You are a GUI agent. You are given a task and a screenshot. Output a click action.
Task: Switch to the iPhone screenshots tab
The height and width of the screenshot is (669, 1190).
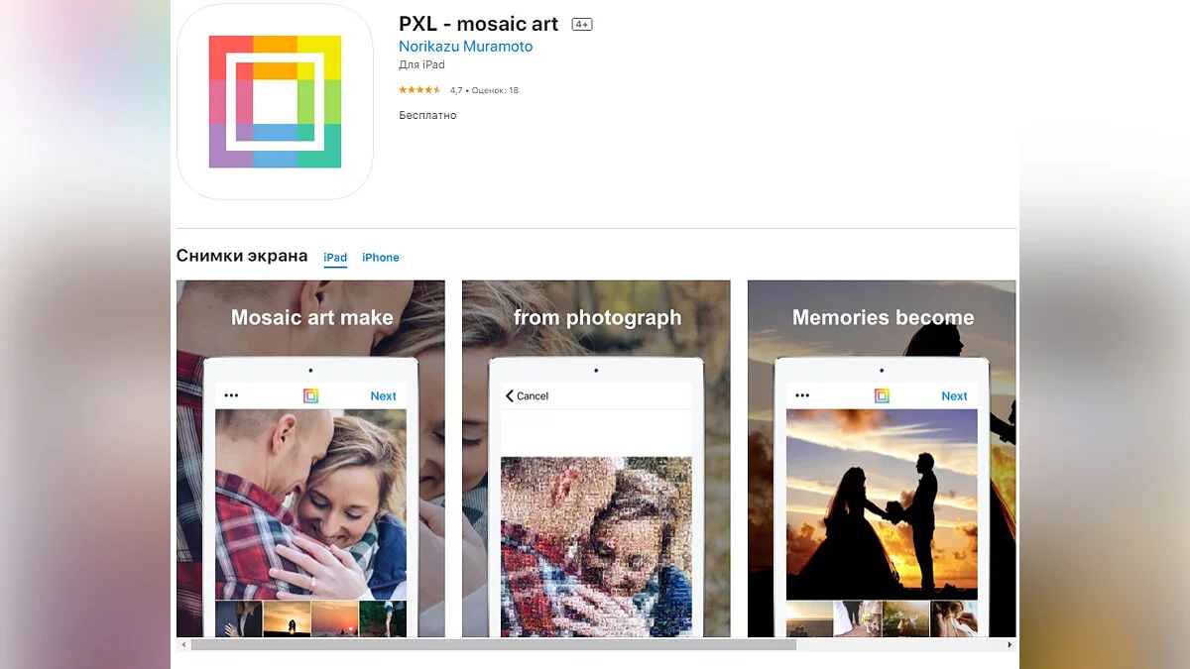[381, 258]
